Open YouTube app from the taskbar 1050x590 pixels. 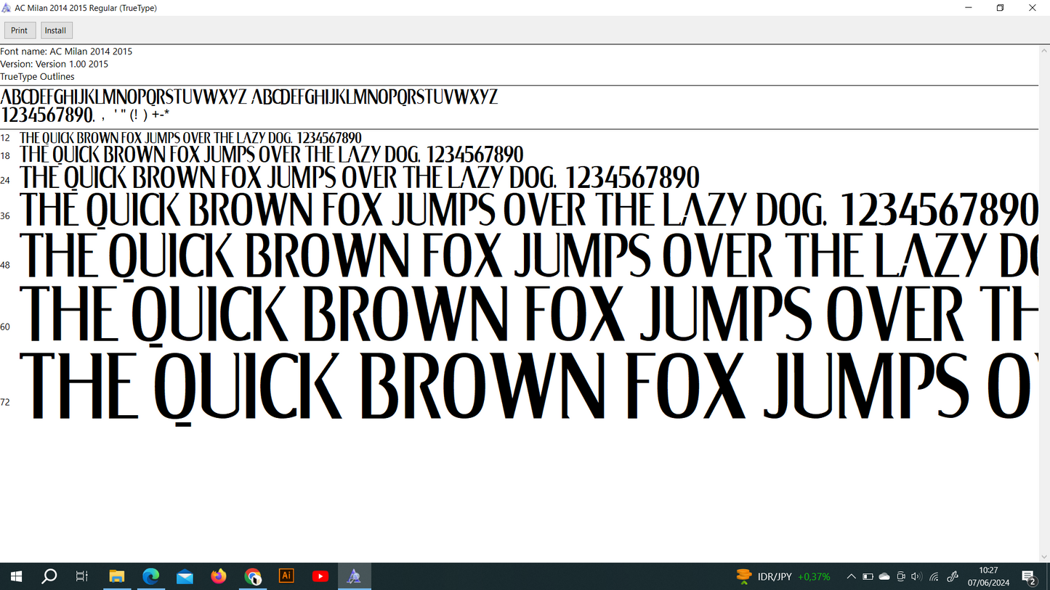tap(320, 576)
